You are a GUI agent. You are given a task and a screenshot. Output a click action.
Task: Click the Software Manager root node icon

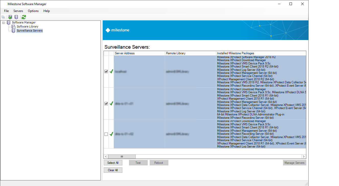click(x=8, y=22)
